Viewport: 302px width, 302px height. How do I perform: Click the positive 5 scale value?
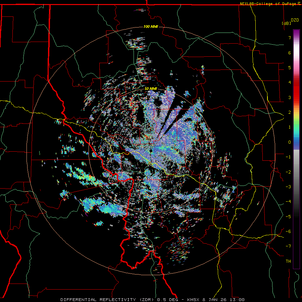pyautogui.click(x=290, y=67)
